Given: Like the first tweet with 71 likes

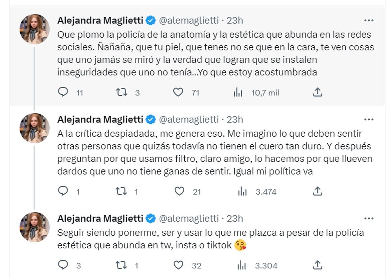Looking at the screenshot, I should point(178,93).
